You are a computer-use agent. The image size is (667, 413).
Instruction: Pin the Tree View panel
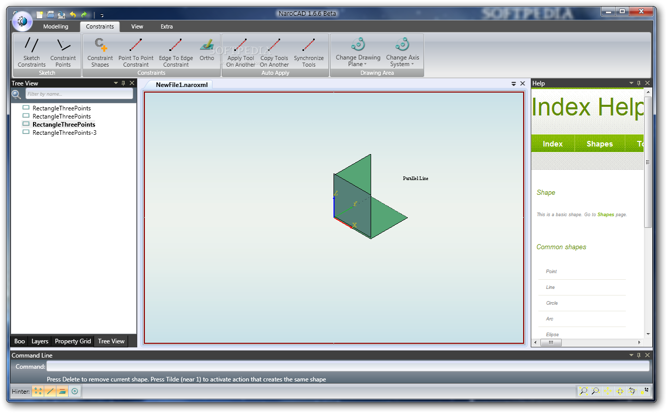[124, 83]
